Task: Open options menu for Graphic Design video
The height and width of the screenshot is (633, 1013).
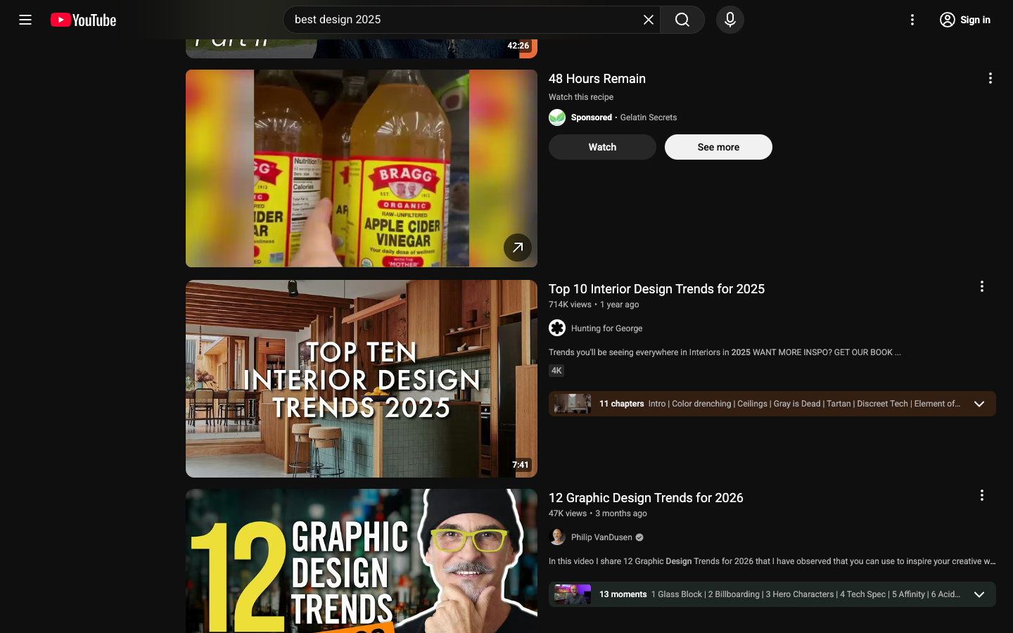Action: [982, 495]
